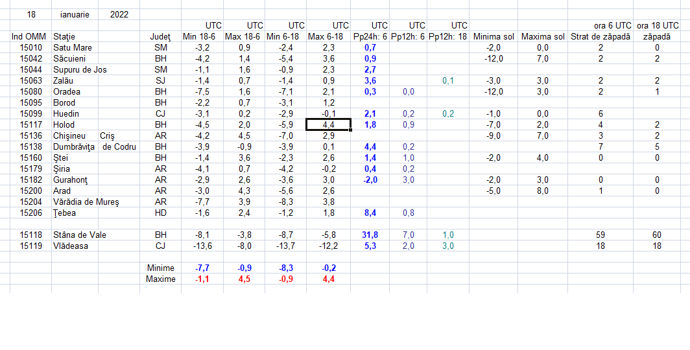The image size is (690, 350).
Task: Select the 0,1 Pp12h: 18 value for Zalău
Action: click(x=448, y=80)
